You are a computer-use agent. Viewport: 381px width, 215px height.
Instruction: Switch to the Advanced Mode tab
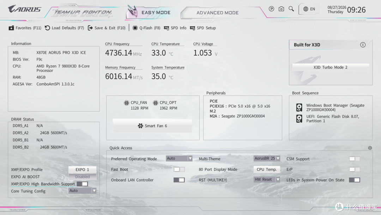[x=217, y=13]
